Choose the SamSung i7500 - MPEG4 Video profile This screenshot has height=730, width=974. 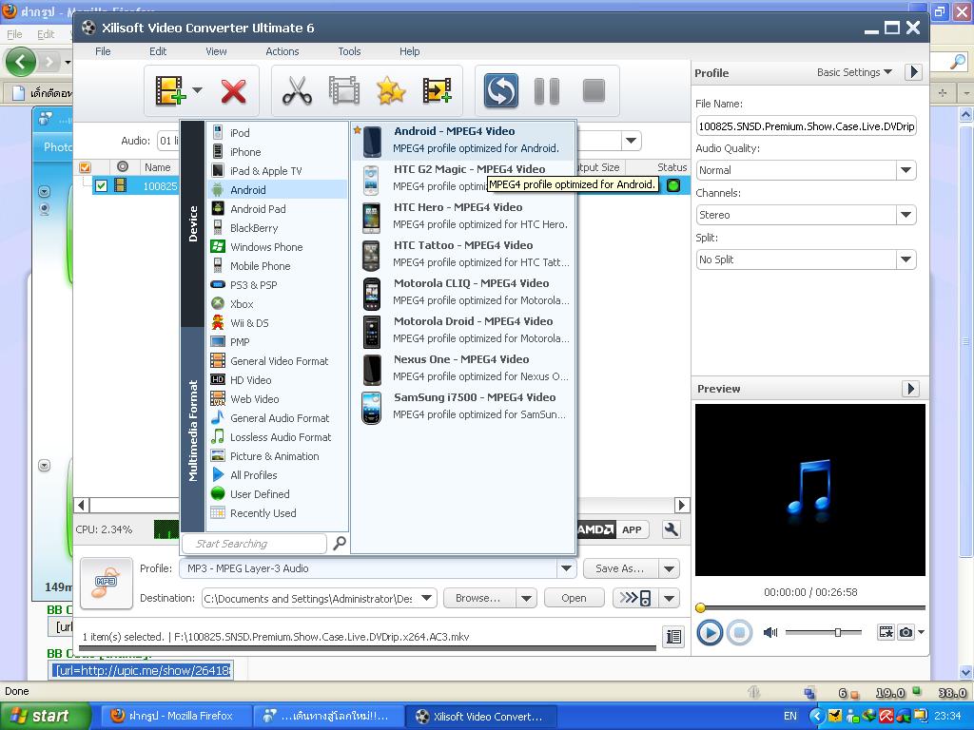[x=463, y=406]
